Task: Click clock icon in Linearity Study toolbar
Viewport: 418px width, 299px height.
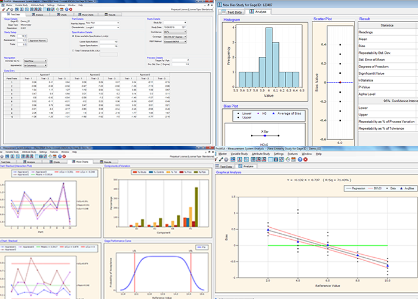Action: click(288, 160)
